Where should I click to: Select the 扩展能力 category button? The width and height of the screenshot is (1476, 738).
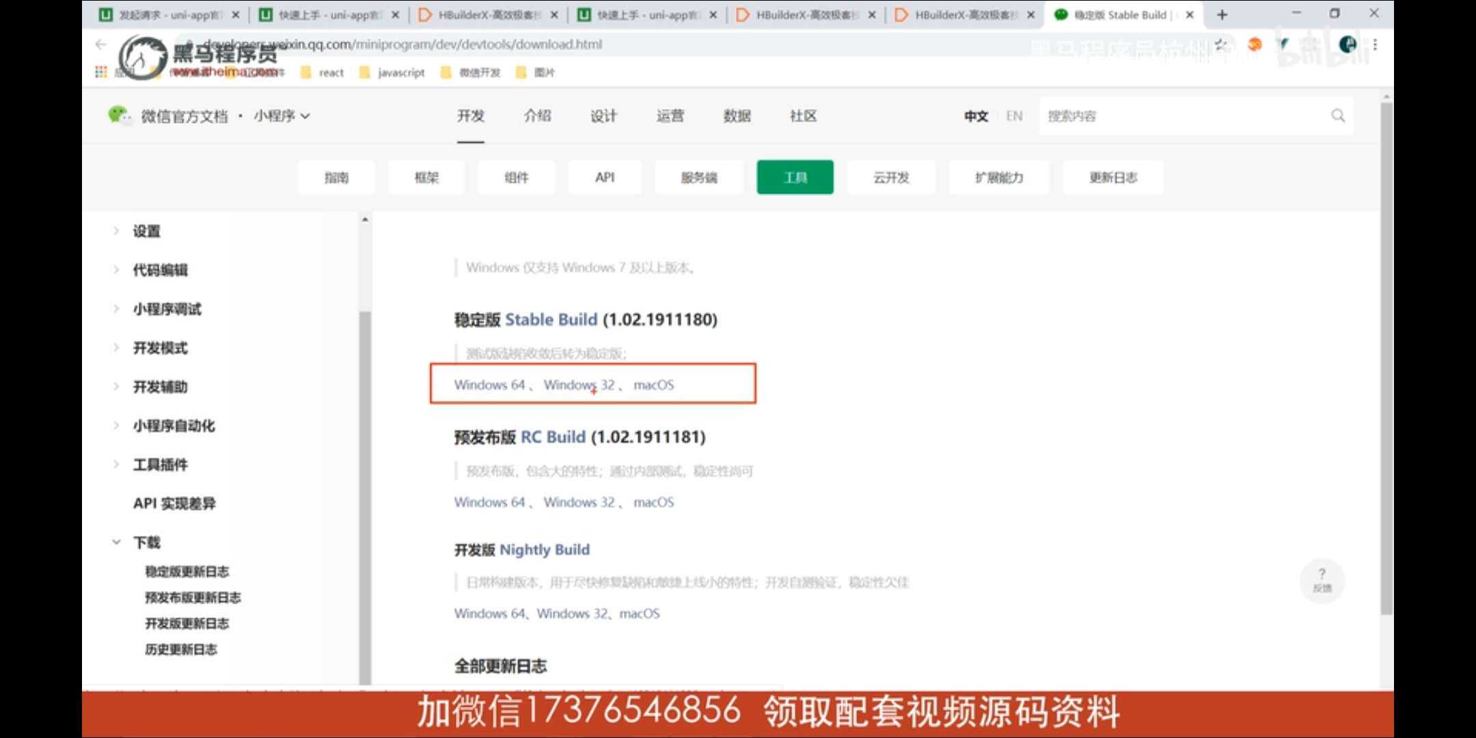click(x=999, y=178)
